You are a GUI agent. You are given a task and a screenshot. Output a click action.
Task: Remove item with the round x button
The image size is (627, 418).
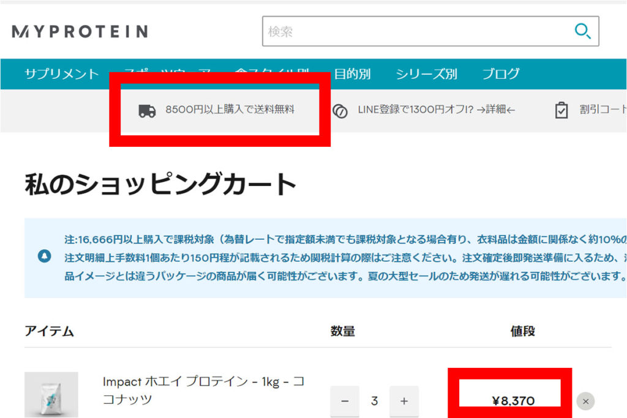point(585,401)
